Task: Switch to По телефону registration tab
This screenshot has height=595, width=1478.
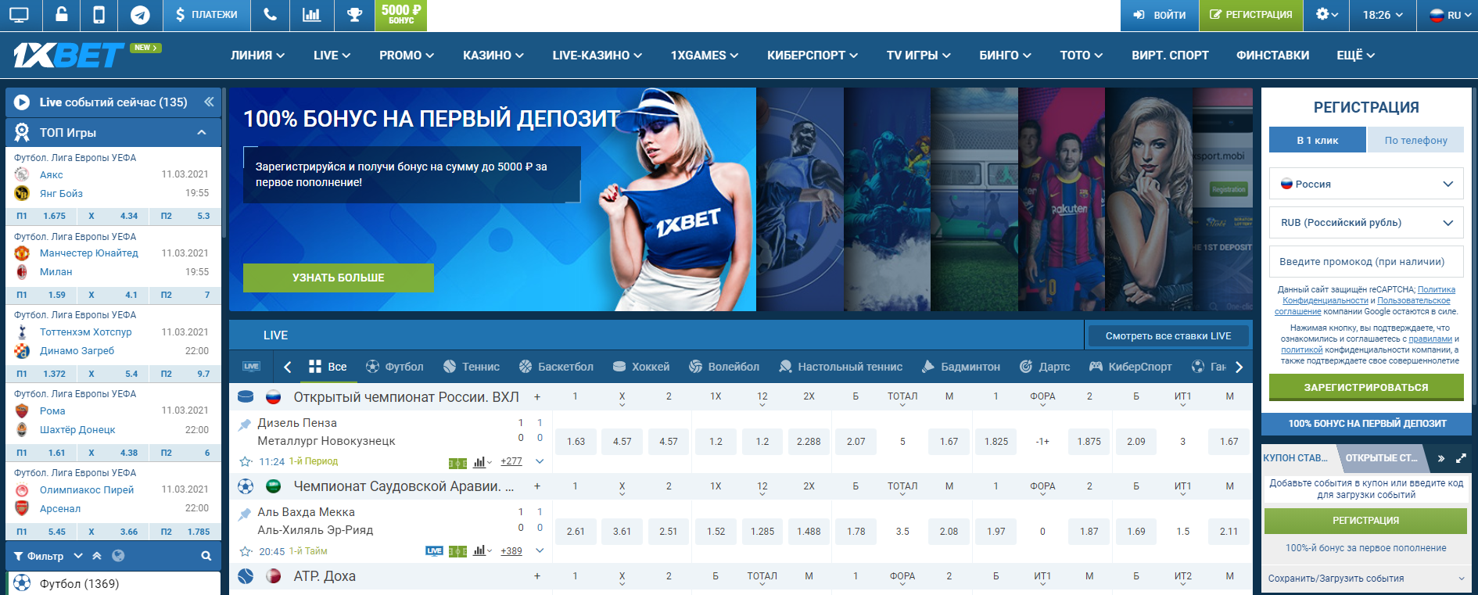Action: tap(1415, 140)
